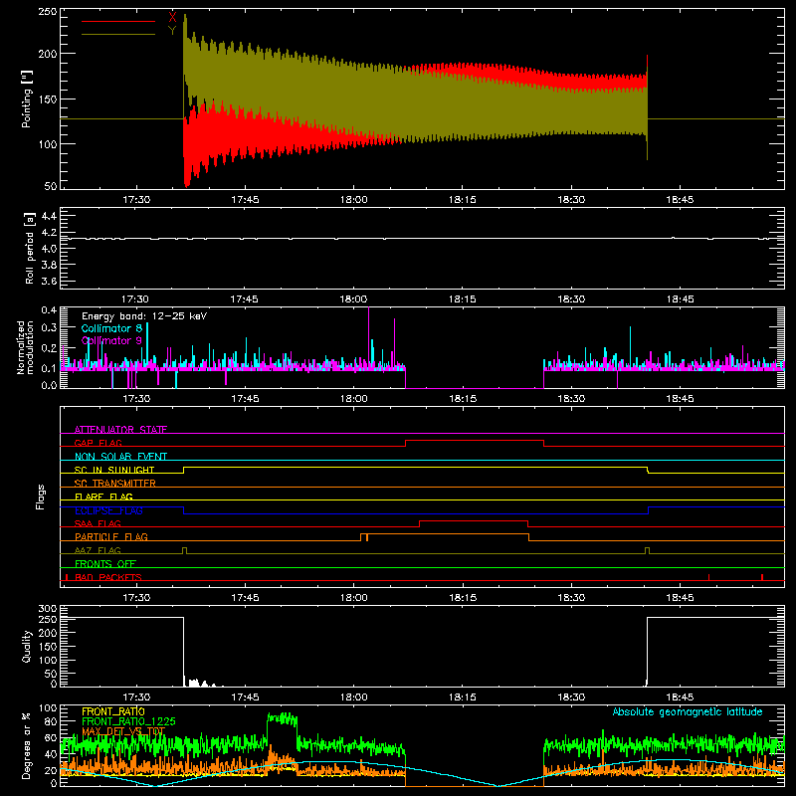Select the FLARE_FLAG label
This screenshot has height=796, width=796.
click(103, 497)
